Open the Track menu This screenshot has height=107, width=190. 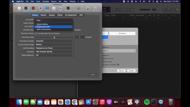tap(38, 1)
